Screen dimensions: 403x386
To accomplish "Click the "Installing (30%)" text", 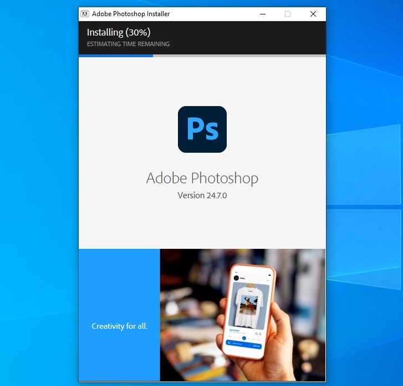I will tap(119, 32).
